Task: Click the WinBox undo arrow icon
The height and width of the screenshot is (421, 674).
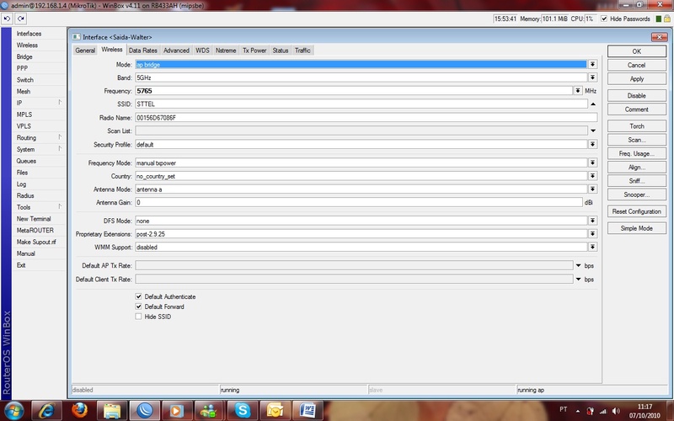Action: pyautogui.click(x=7, y=19)
